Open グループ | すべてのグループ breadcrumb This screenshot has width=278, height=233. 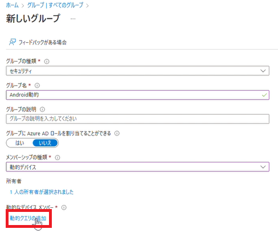[55, 5]
